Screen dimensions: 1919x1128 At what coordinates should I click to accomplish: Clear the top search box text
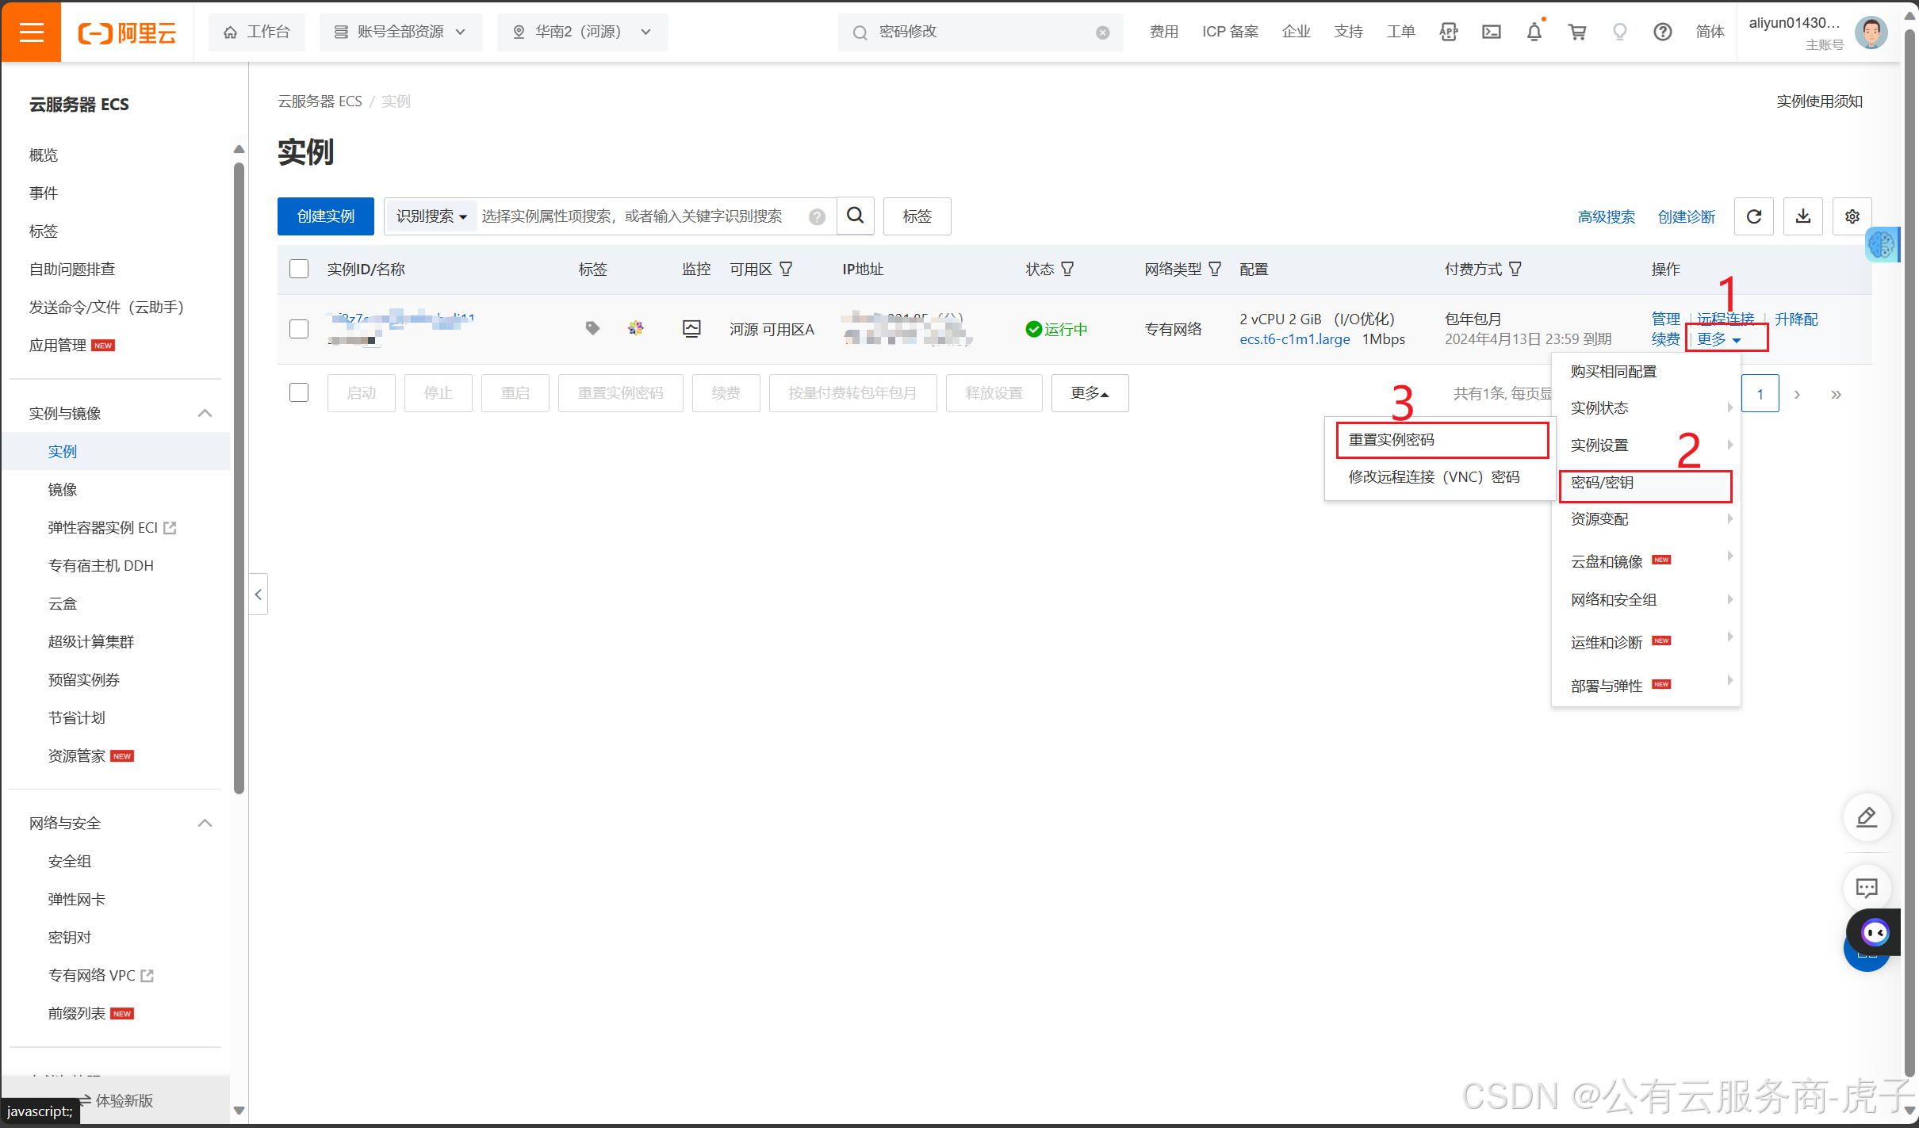point(1102,33)
